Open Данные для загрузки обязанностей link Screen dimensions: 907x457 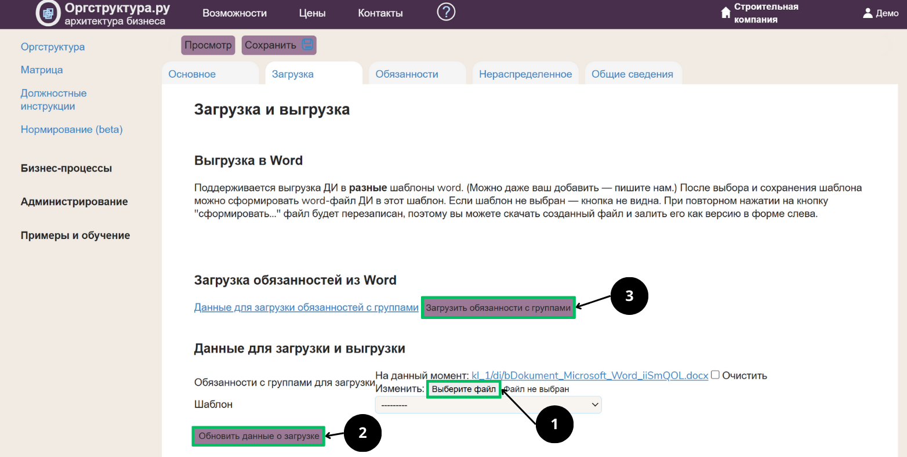[x=306, y=307]
